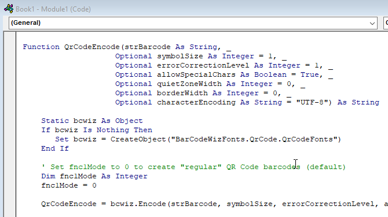Click the Static bcwiz As Object line
Image resolution: width=388 pixels, height=217 pixels.
(x=92, y=121)
